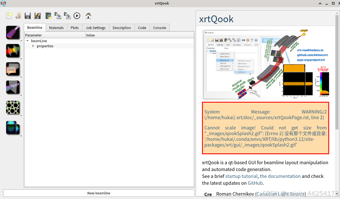Select the properties row text
The width and height of the screenshot is (340, 199).
(45, 46)
